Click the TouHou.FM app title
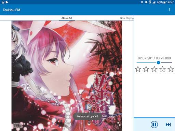This screenshot has height=131, width=175. (12, 10)
